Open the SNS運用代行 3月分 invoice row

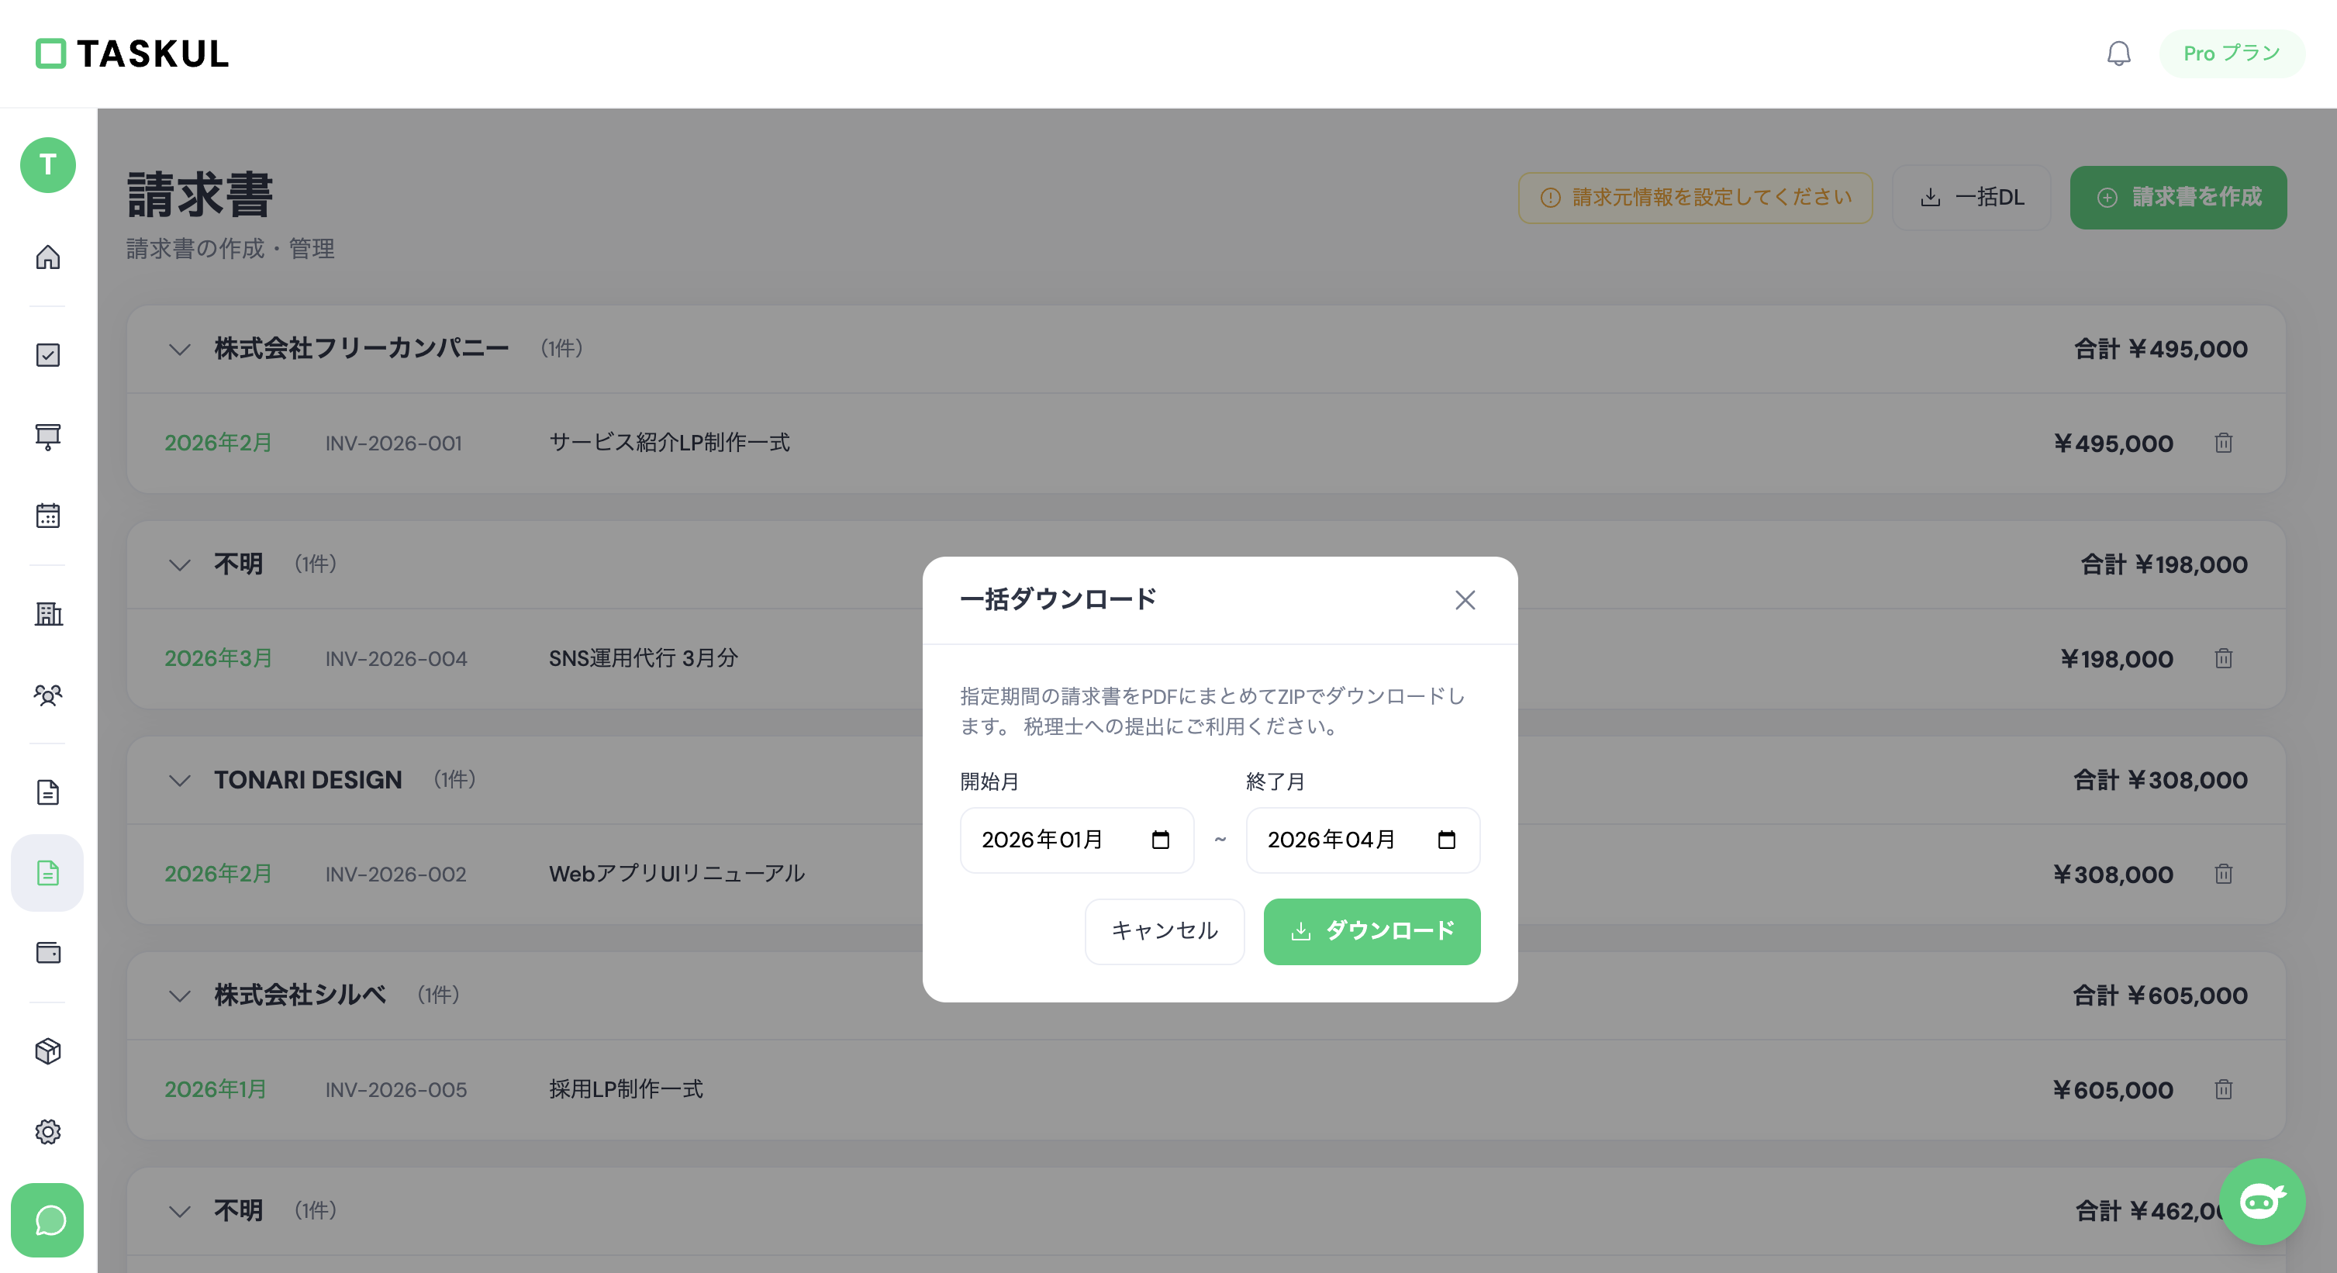point(1206,659)
